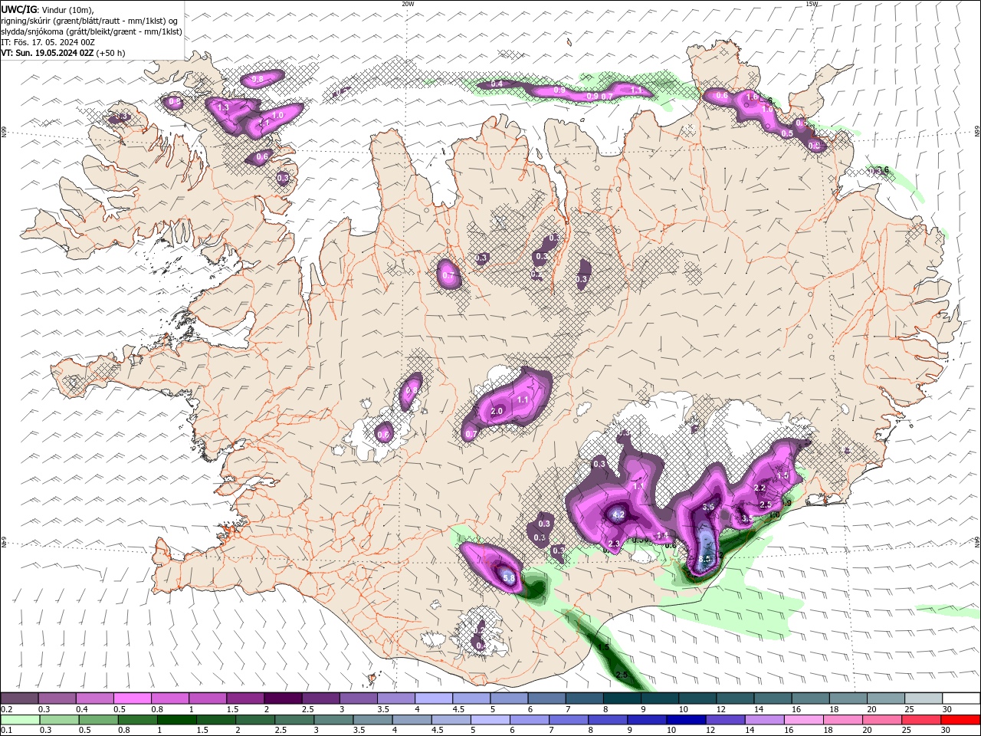Click the "15W" longitude label
The image size is (981, 736).
[812, 4]
